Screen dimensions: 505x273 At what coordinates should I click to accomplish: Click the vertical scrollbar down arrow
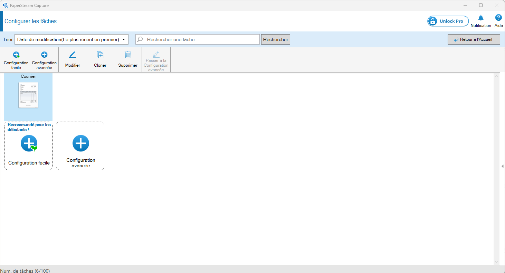(x=497, y=262)
